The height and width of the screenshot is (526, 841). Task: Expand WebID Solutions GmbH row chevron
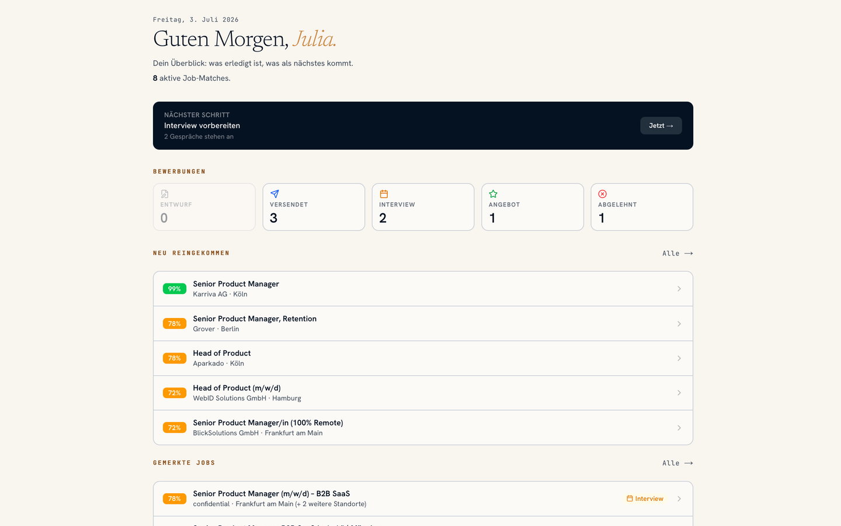tap(679, 393)
